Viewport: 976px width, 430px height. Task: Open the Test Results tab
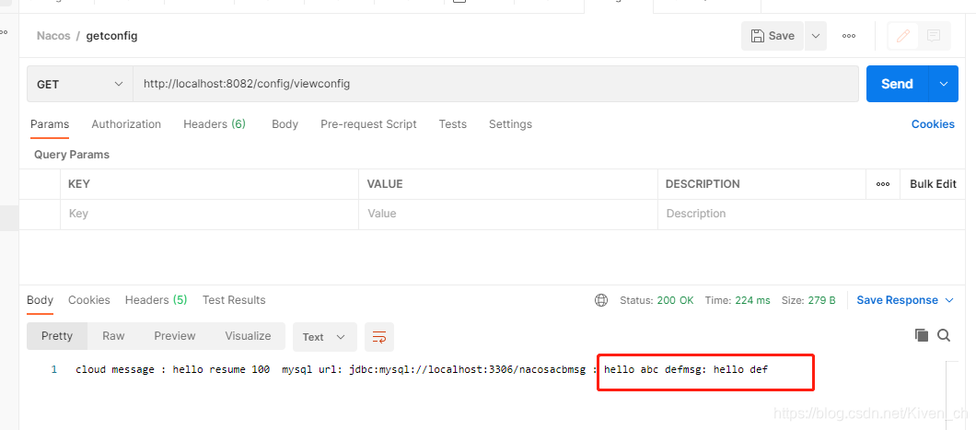click(x=234, y=300)
